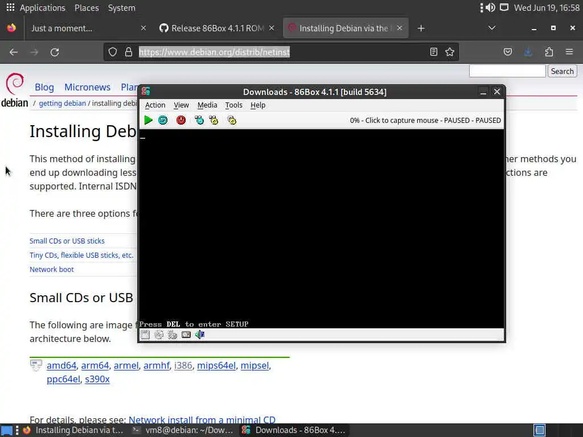Click the CD-ROM disc icon in 86Box status bar
The width and height of the screenshot is (583, 437).
[159, 335]
